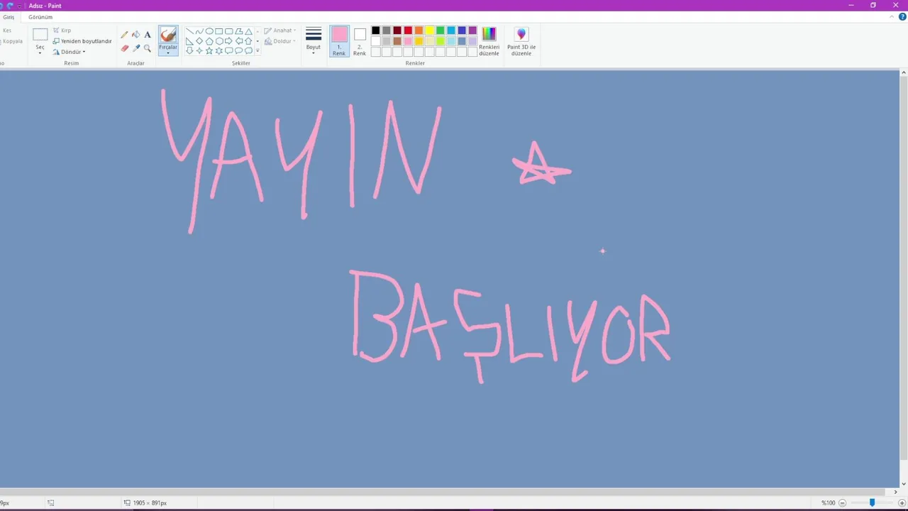Collapse the ribbon with the chevron
This screenshot has width=908, height=511.
click(892, 17)
